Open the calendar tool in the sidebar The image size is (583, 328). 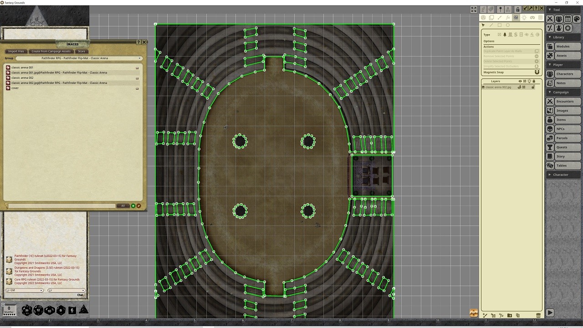[568, 19]
